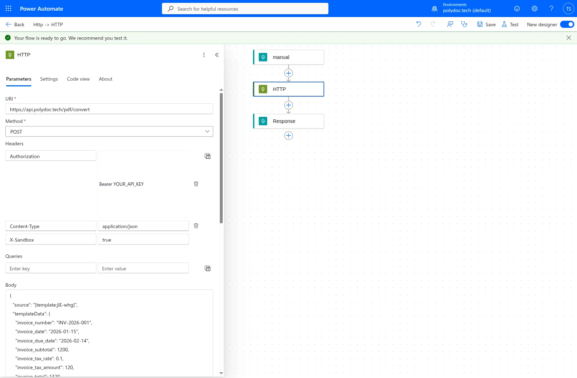577x378 pixels.
Task: Open the Code view tab
Action: click(x=78, y=79)
